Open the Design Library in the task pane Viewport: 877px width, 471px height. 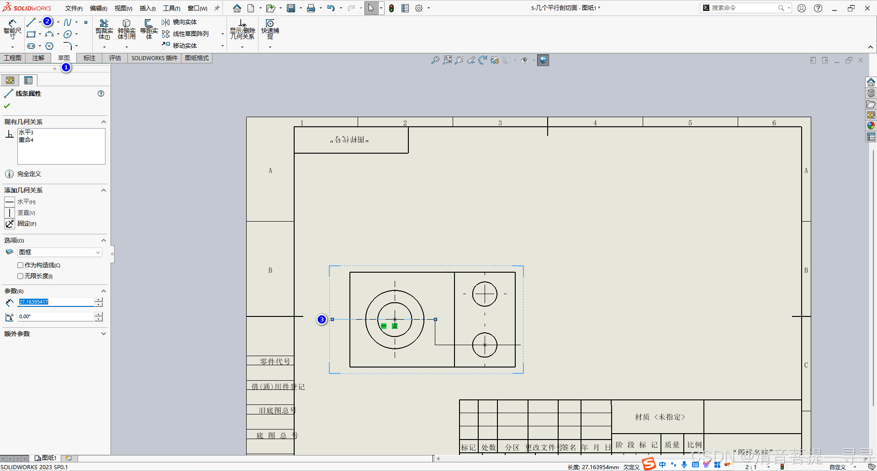[871, 93]
